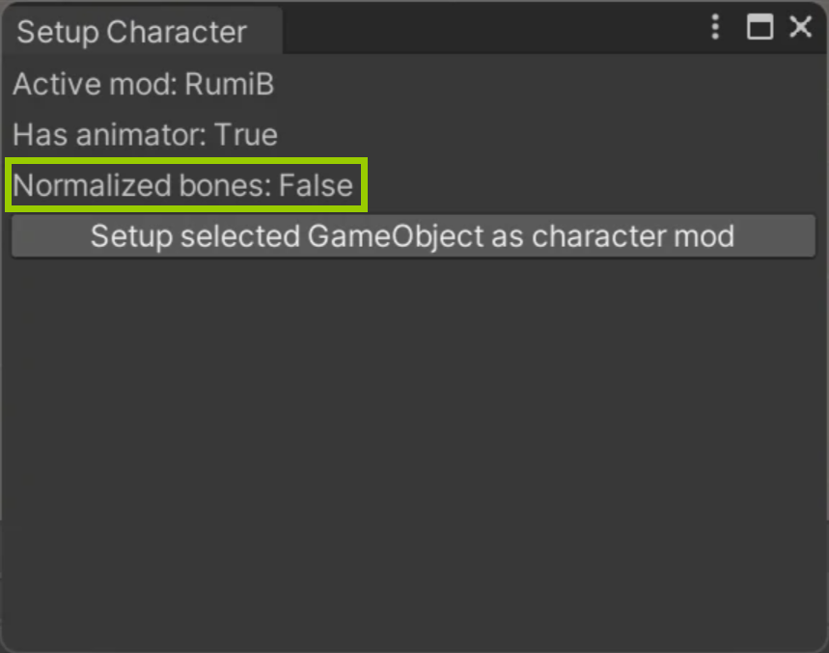829x653 pixels.
Task: Click the False value after Normalized bones
Action: pos(316,185)
